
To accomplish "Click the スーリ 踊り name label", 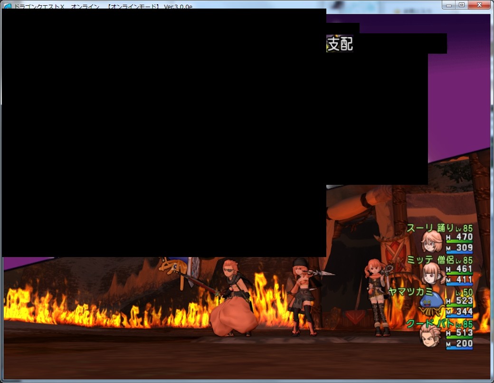I will click(x=430, y=228).
